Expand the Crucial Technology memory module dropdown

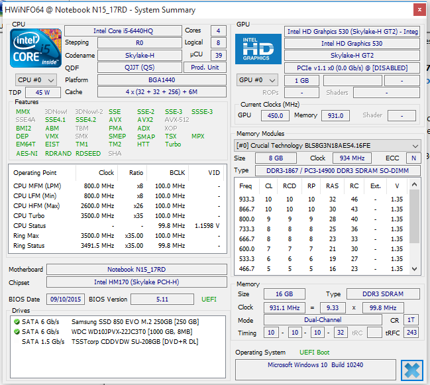[327, 145]
